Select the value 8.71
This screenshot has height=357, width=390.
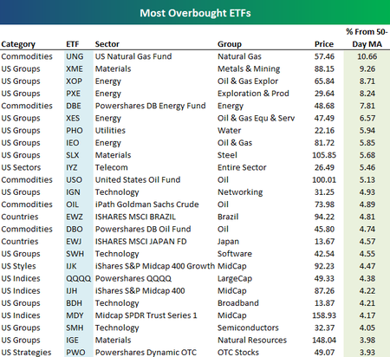pyautogui.click(x=367, y=81)
